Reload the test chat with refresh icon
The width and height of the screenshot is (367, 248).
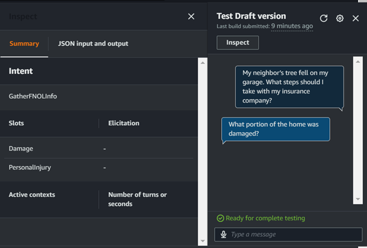point(323,18)
